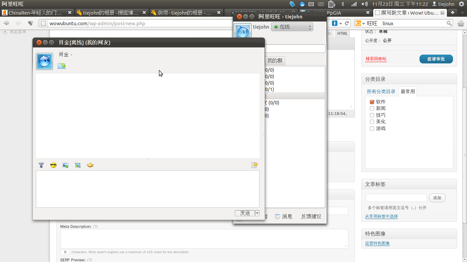Viewport: 467px width, 262px height.
Task: Open the font settings icon in chat toolbar
Action: click(x=41, y=165)
